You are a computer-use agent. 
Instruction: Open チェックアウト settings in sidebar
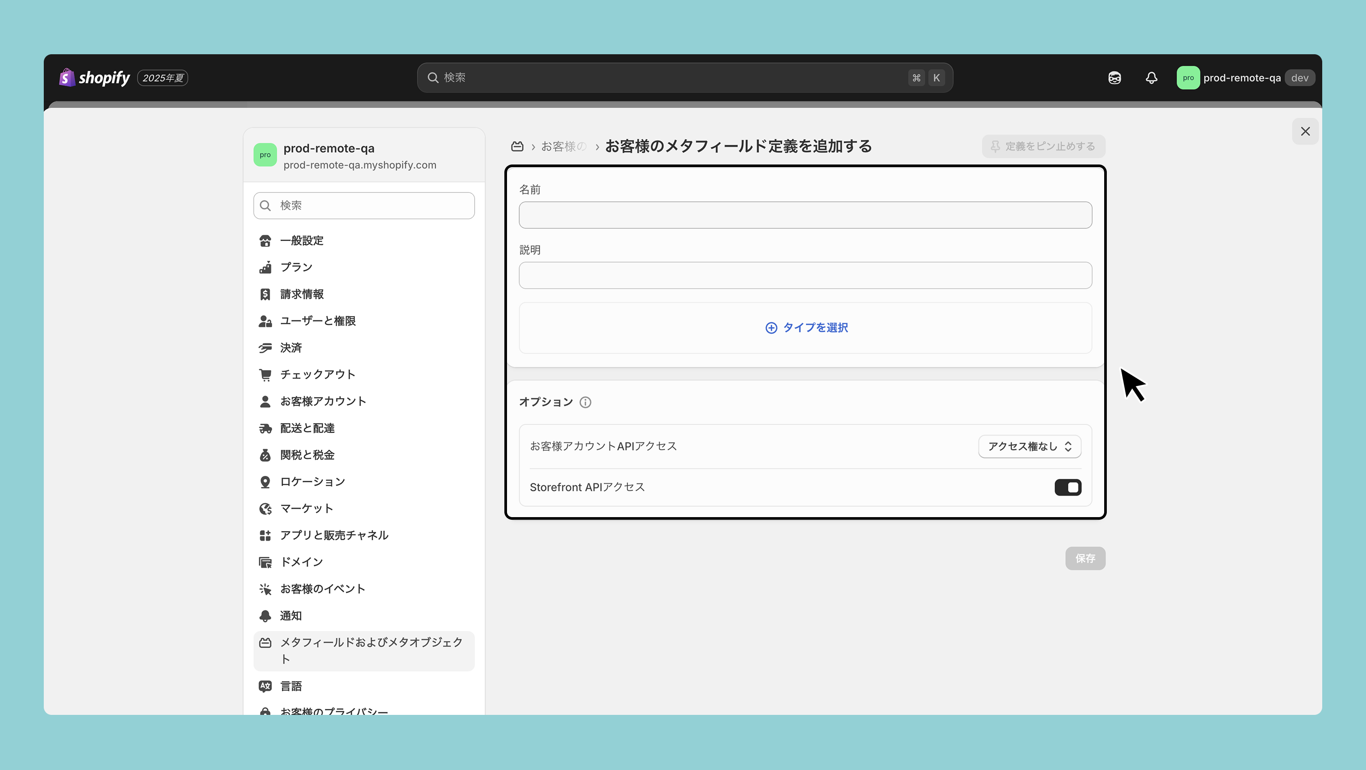pyautogui.click(x=317, y=374)
